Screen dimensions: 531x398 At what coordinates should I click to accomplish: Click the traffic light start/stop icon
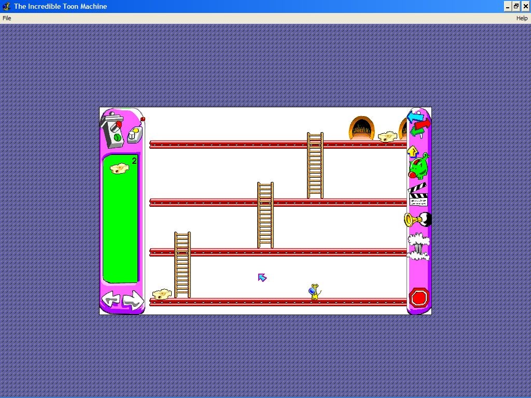[x=114, y=130]
